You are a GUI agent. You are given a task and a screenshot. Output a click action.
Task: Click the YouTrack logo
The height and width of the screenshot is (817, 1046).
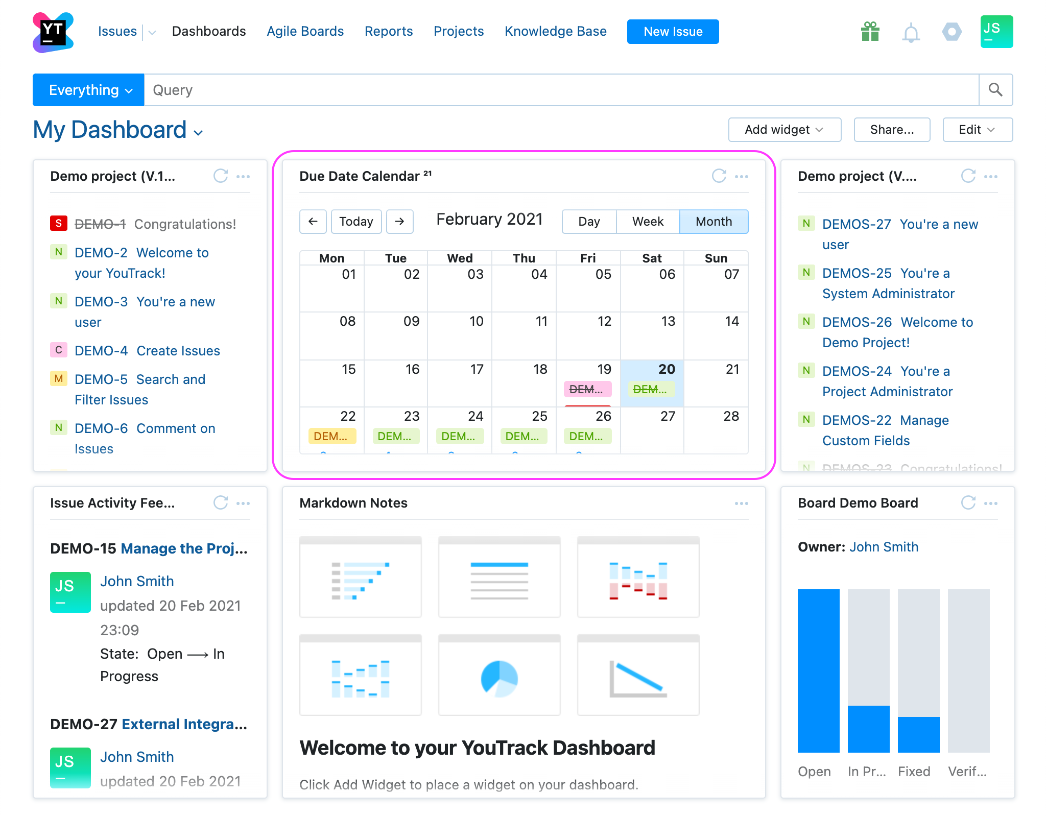point(53,32)
